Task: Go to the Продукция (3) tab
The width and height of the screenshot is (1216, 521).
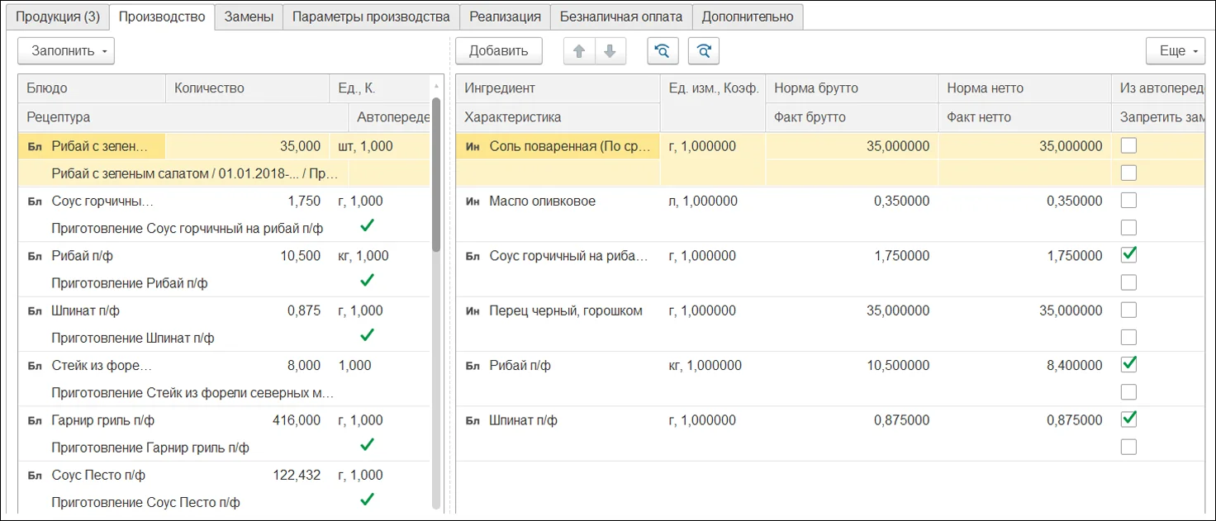Action: [x=58, y=17]
